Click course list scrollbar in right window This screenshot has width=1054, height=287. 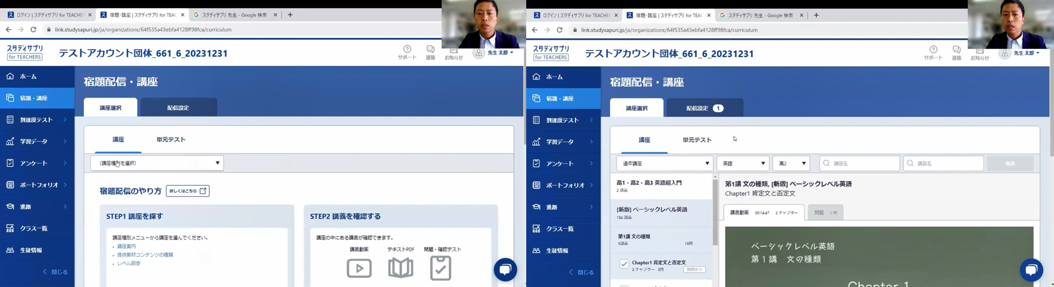[x=715, y=212]
